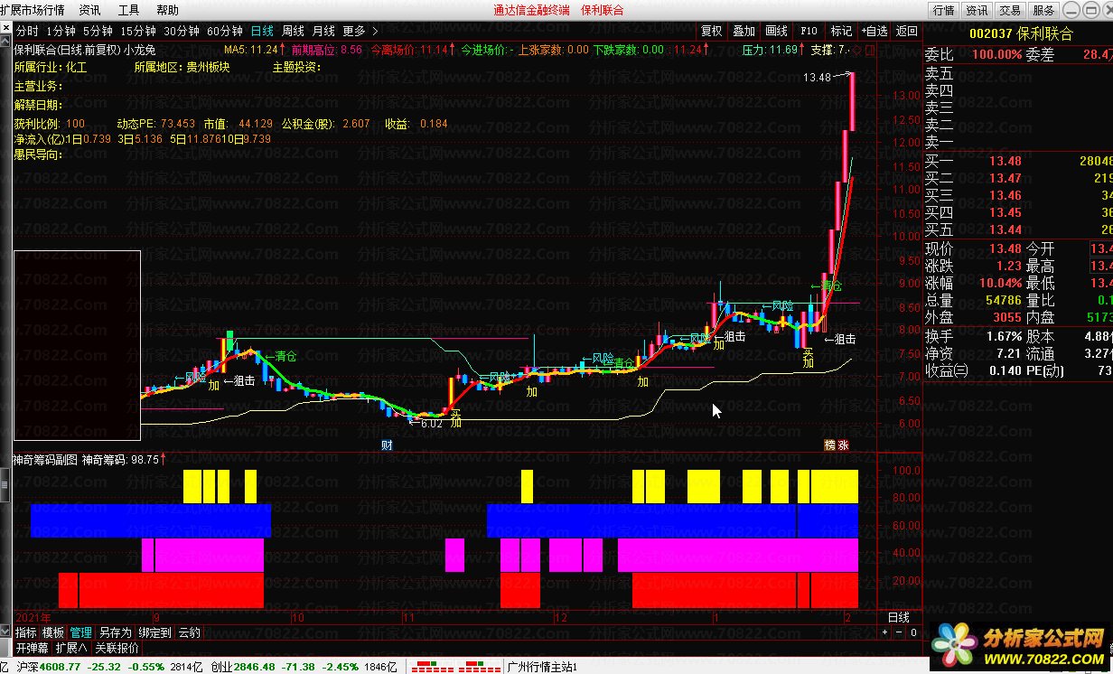The height and width of the screenshot is (674, 1113).
Task: Click the 返回 back button
Action: coord(906,31)
